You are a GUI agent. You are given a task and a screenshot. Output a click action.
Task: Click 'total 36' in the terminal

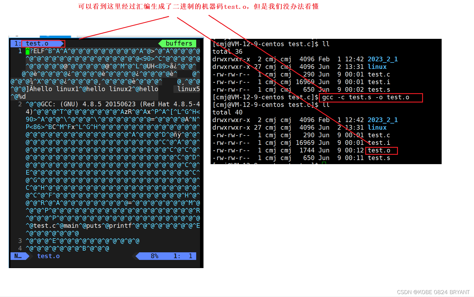click(x=227, y=52)
